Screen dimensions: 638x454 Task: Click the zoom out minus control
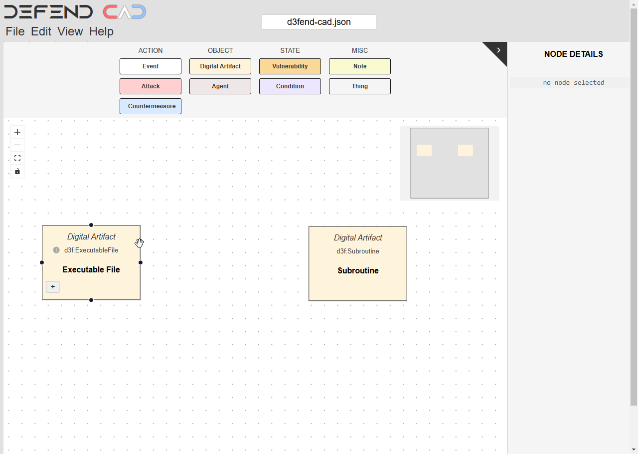click(17, 145)
